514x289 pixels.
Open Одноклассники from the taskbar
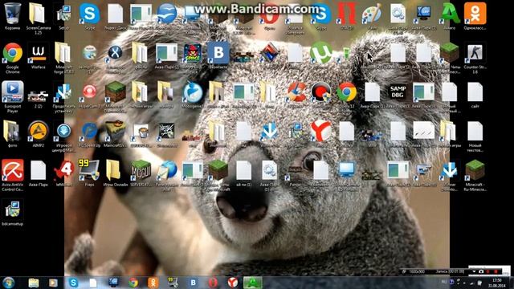153,283
